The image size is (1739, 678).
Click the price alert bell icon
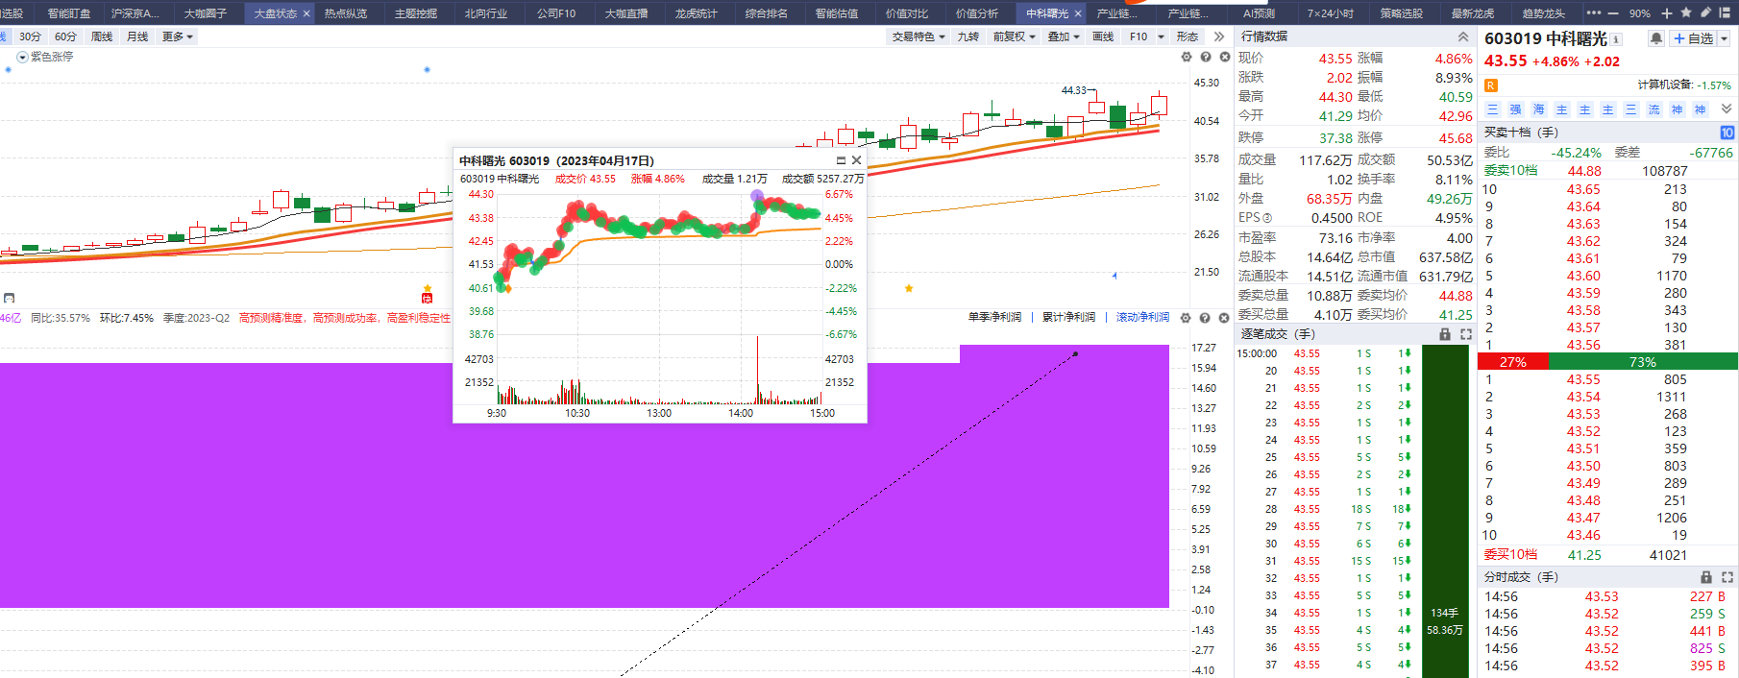click(1656, 38)
